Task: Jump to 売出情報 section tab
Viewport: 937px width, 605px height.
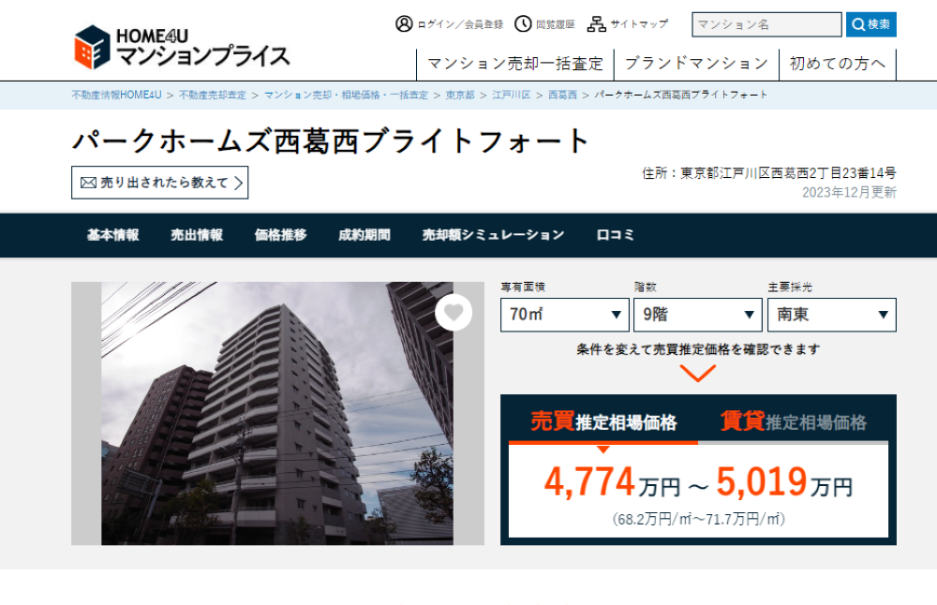Action: pos(197,235)
